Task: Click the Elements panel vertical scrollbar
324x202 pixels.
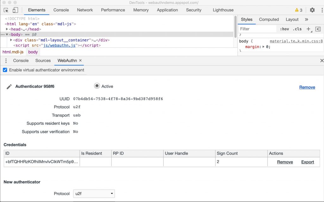Action: coord(235,27)
